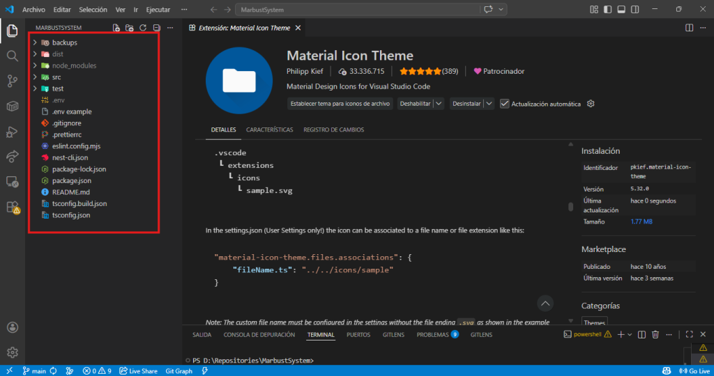Toggle the Actualización automática checkbox

[x=505, y=104]
